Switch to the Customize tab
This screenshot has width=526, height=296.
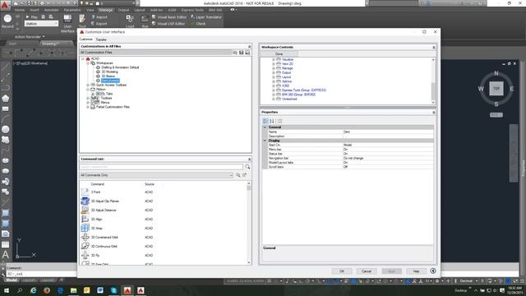(x=85, y=39)
